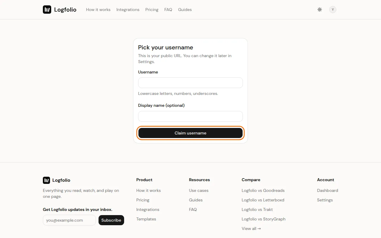Open Dashboard link in footer
Screen dimensions: 381x238
click(327, 190)
